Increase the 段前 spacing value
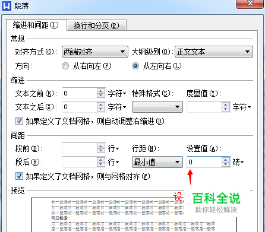265x232 pixels. 101,146
